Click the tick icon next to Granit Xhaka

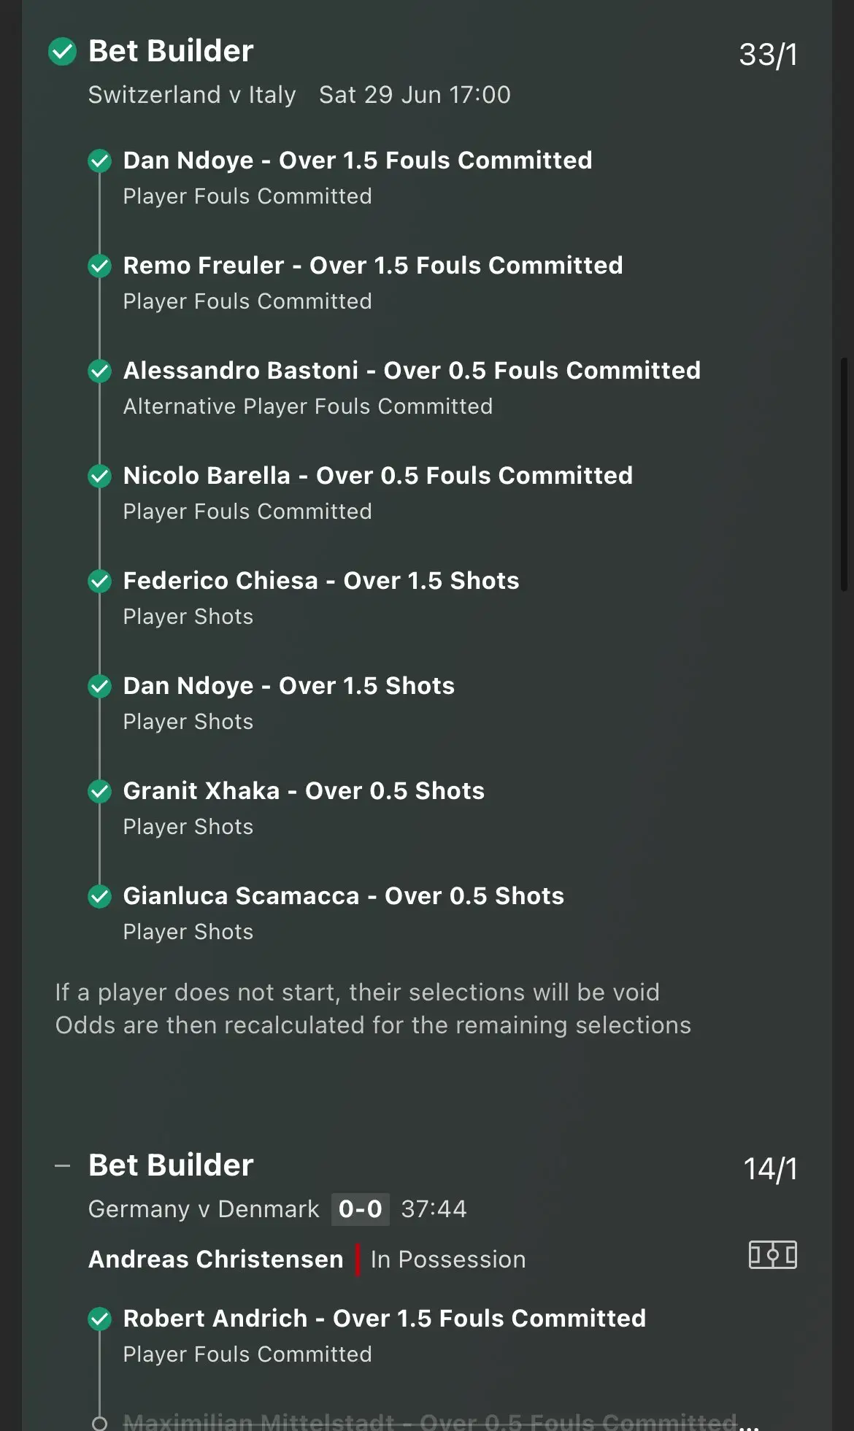[100, 791]
